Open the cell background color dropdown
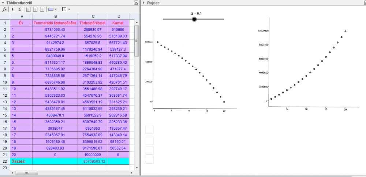The width and height of the screenshot is (366, 177). (53, 9)
